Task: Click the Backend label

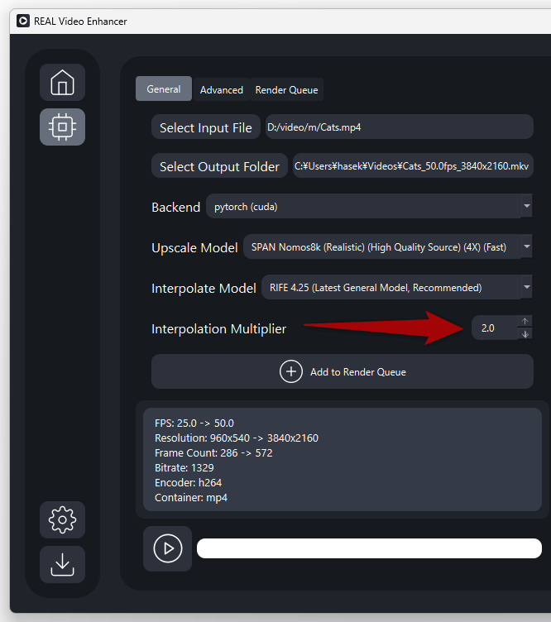Action: coord(175,207)
